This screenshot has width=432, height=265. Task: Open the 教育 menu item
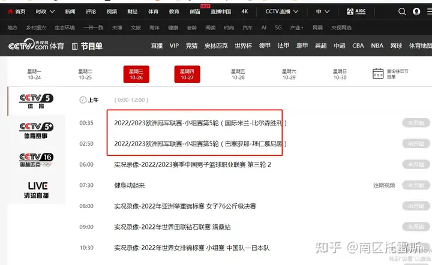pyautogui.click(x=174, y=11)
